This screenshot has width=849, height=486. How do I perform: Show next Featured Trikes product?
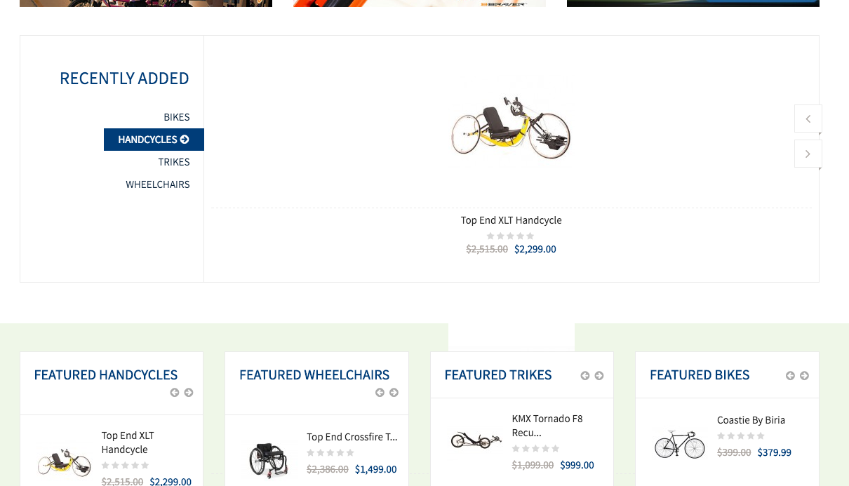[599, 376]
